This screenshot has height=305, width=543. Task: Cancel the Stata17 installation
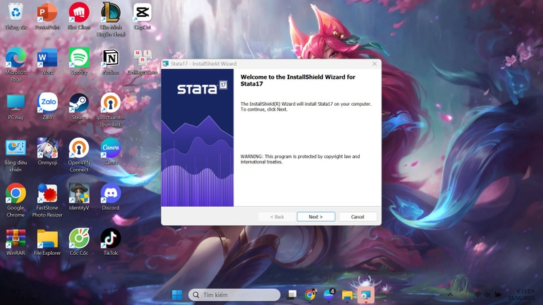coord(358,217)
